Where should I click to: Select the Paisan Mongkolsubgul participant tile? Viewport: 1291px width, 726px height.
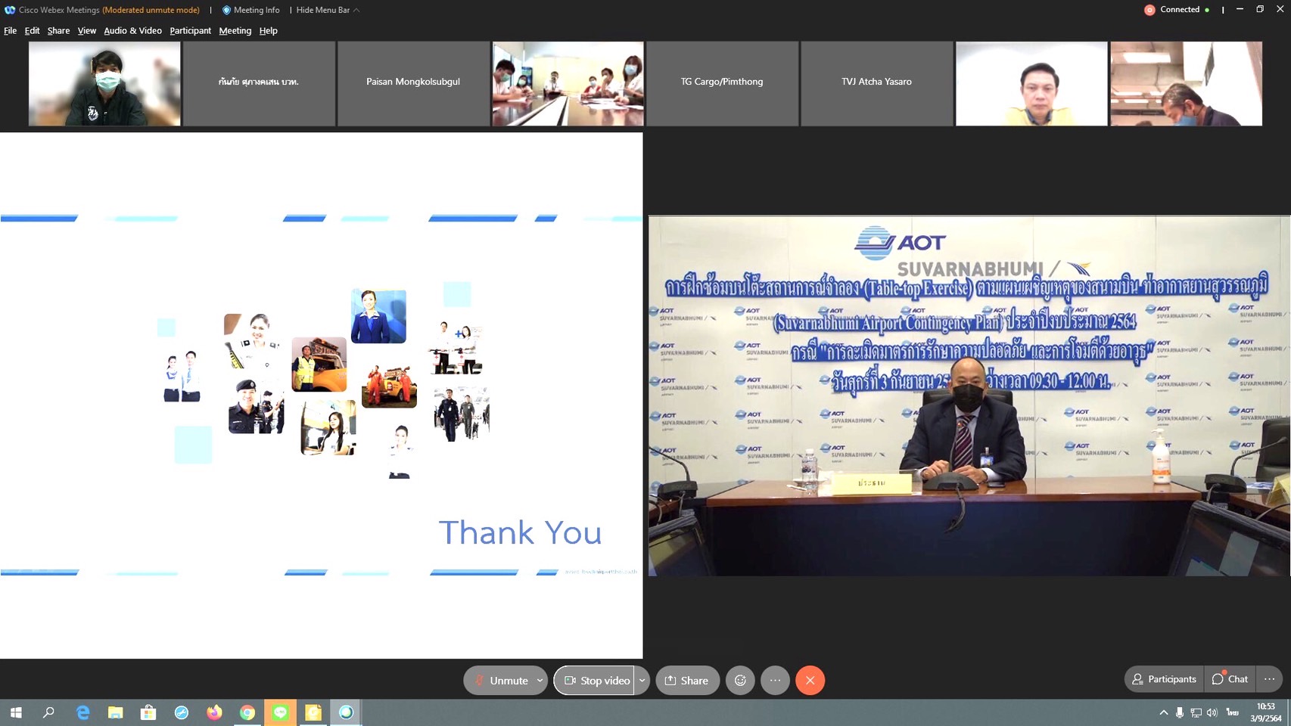pos(413,82)
